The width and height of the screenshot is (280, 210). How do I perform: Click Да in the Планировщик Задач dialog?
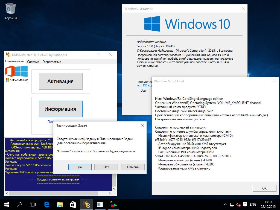pos(80,167)
